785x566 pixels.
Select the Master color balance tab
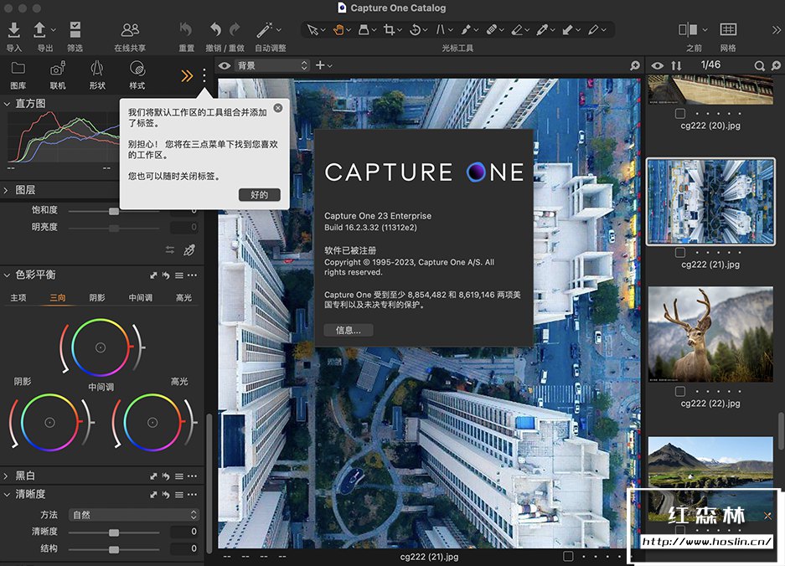tap(18, 297)
